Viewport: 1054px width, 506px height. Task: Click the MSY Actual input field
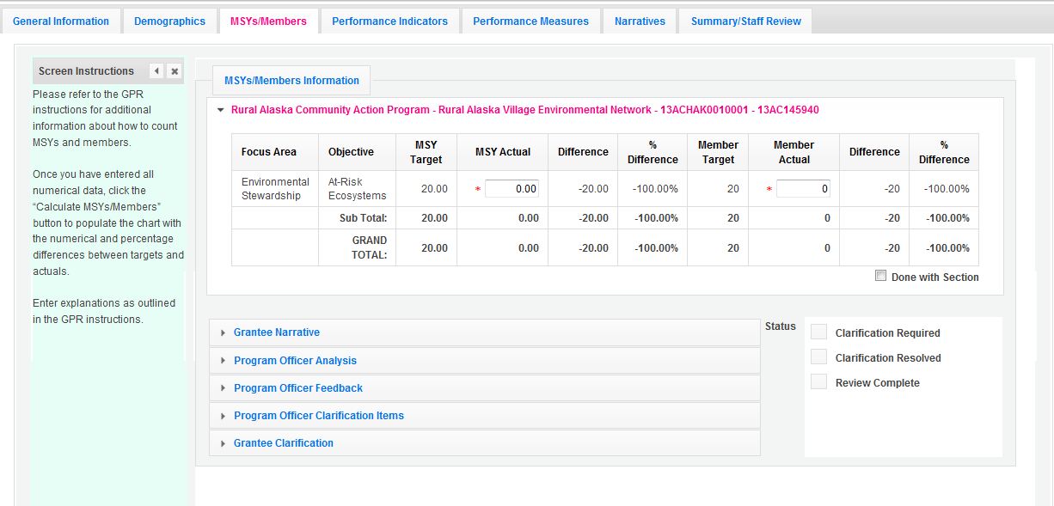coord(512,189)
